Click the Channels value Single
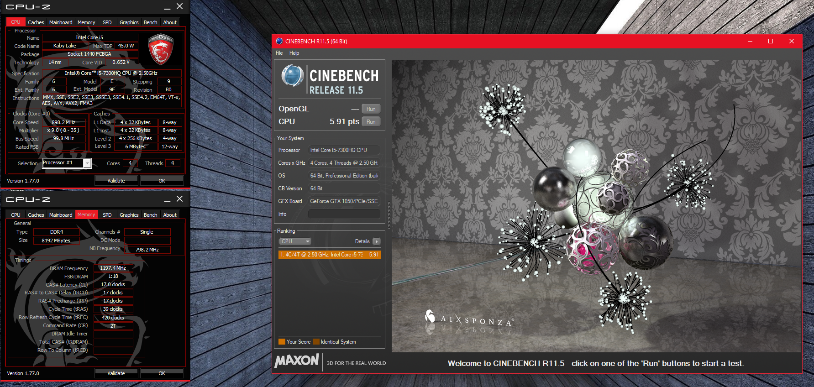Screen dimensions: 814x387 click(147, 232)
